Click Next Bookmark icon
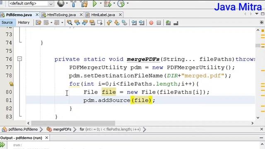The image size is (265, 149). coord(117,23)
